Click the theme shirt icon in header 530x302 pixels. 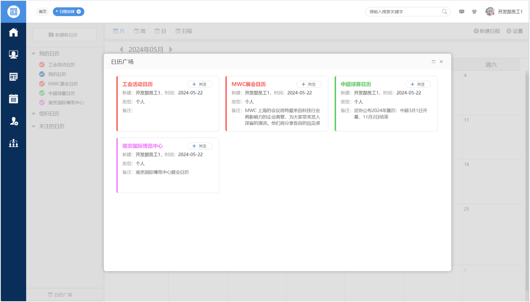(x=474, y=12)
